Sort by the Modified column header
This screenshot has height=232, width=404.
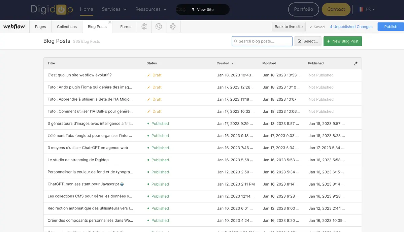tap(269, 63)
